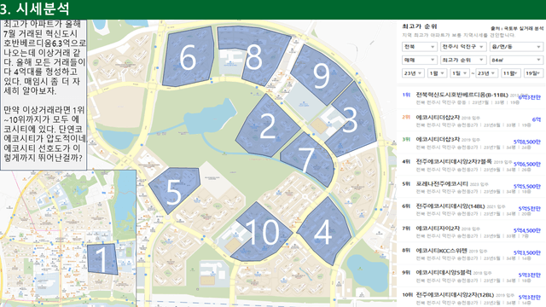The width and height of the screenshot is (546, 307).
Task: Click the map region numbered 2
Action: coord(267,126)
